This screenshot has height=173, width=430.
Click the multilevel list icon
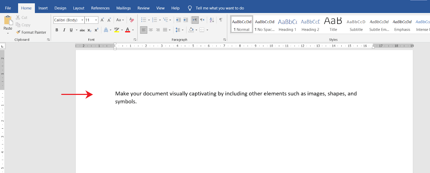(166, 20)
